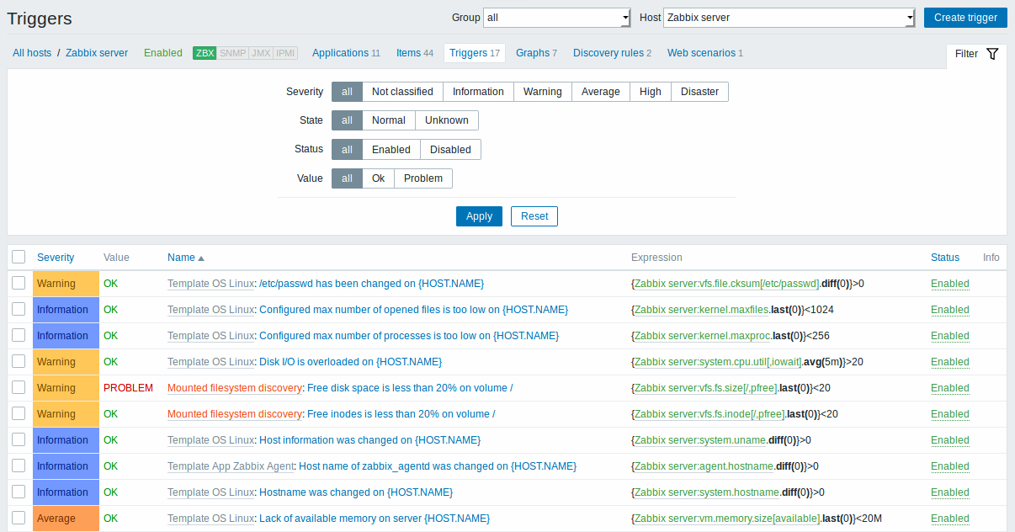Go to All hosts link

(32, 53)
